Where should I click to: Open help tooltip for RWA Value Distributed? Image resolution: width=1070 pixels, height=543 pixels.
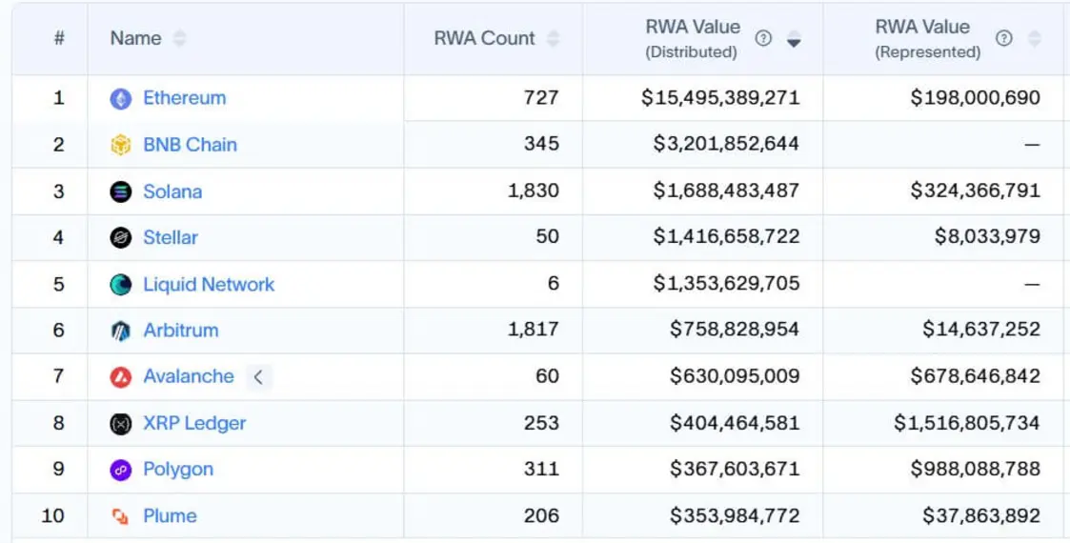pyautogui.click(x=763, y=38)
